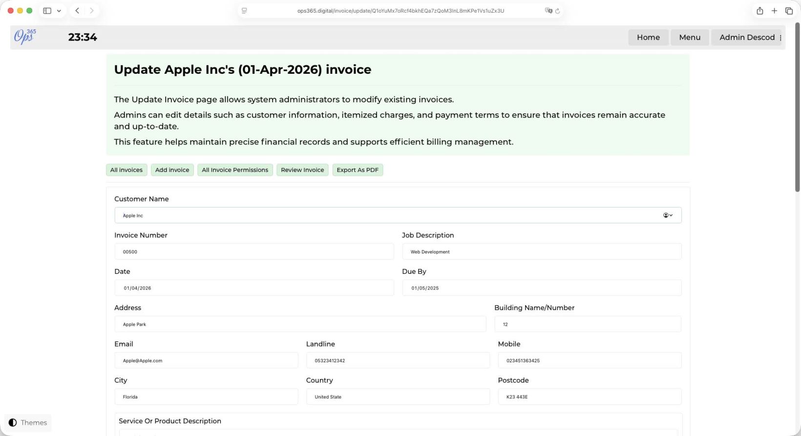Open Menu in the top navigation
The height and width of the screenshot is (436, 801).
pyautogui.click(x=690, y=38)
